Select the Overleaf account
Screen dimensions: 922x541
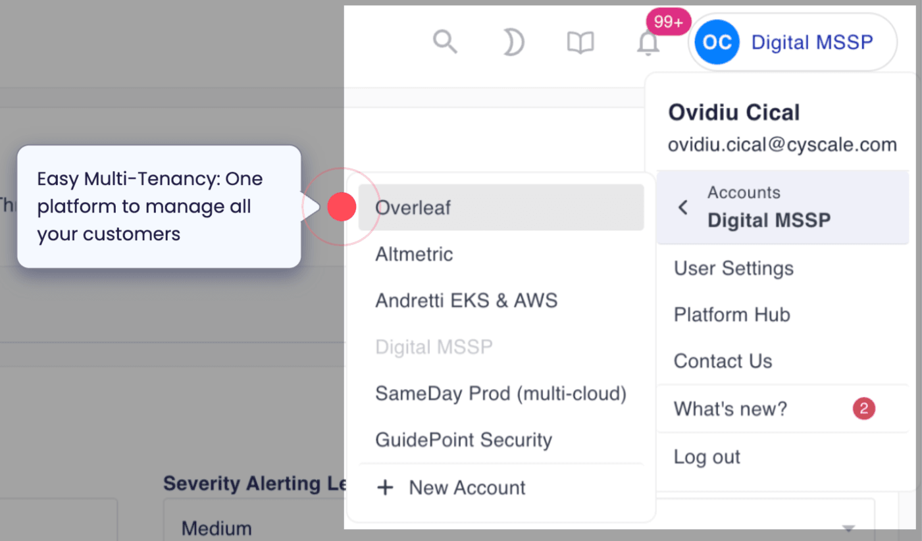[x=413, y=207]
